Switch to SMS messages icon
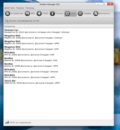 click(x=27, y=14)
